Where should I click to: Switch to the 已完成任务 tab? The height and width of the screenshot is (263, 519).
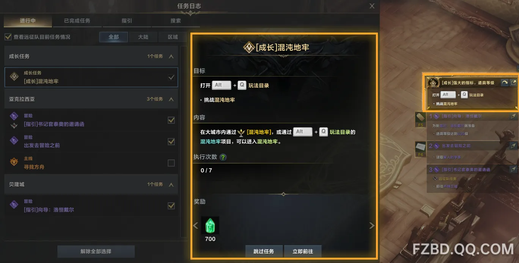[77, 21]
